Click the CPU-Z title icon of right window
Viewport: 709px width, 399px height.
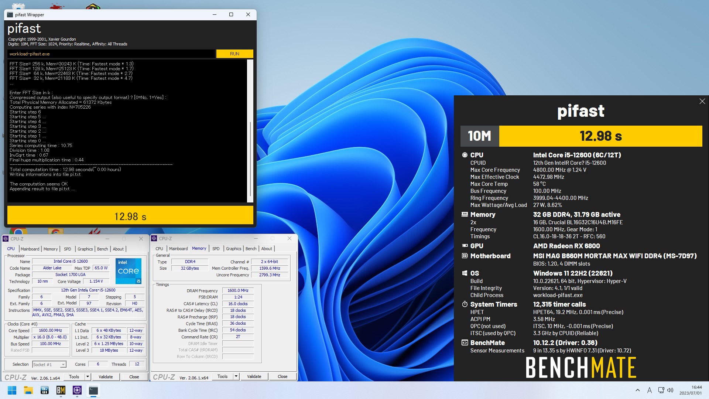click(x=154, y=238)
